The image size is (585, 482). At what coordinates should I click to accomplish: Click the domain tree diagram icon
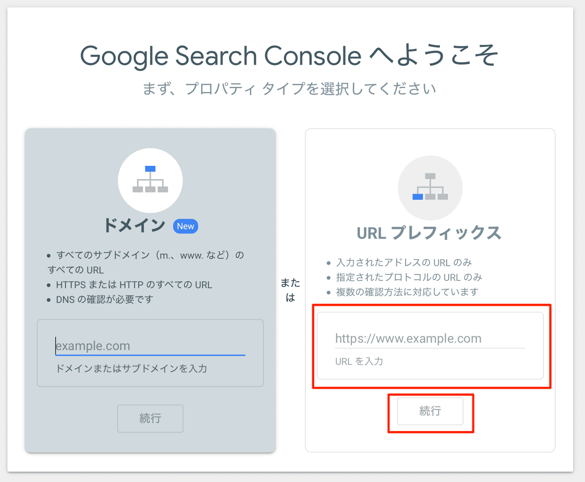point(150,180)
